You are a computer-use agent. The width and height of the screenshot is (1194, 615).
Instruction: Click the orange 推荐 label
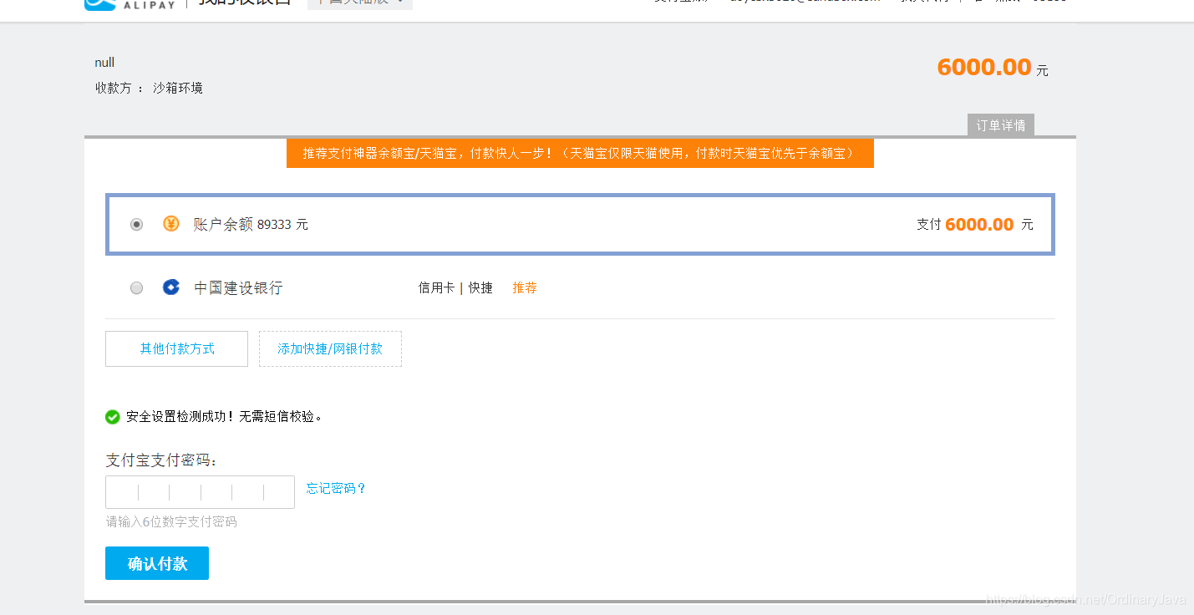(525, 288)
